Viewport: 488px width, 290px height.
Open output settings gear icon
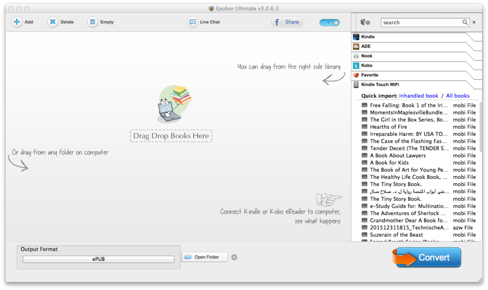tap(234, 258)
